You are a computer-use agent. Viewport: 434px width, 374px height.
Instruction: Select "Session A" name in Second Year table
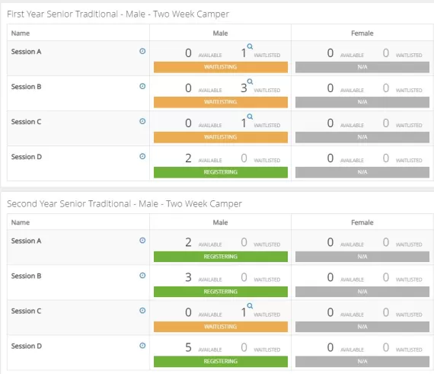27,241
